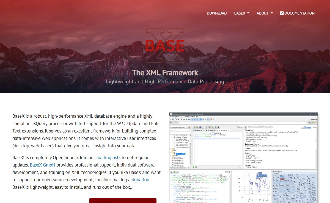Open the donation link

coord(141,180)
